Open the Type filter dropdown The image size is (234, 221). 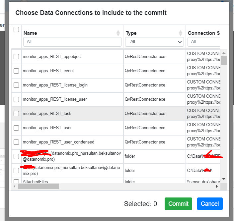[155, 42]
